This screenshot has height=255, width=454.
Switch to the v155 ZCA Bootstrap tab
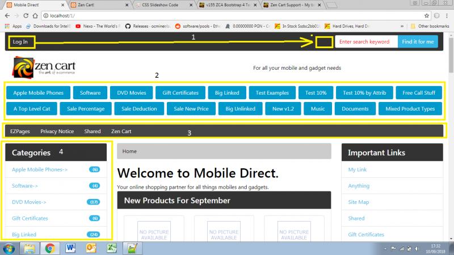[227, 5]
